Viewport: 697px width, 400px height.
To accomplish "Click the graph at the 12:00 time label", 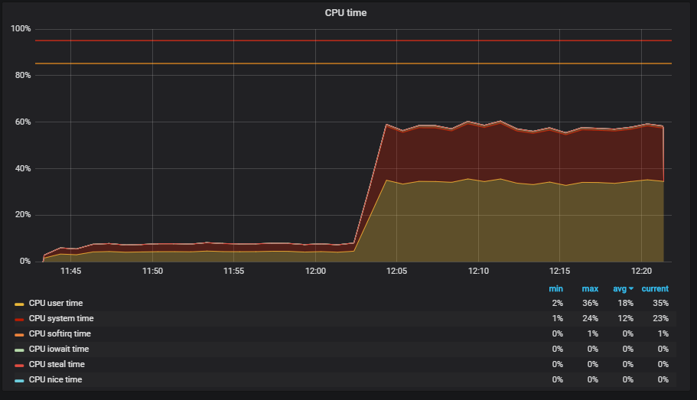I will point(316,271).
